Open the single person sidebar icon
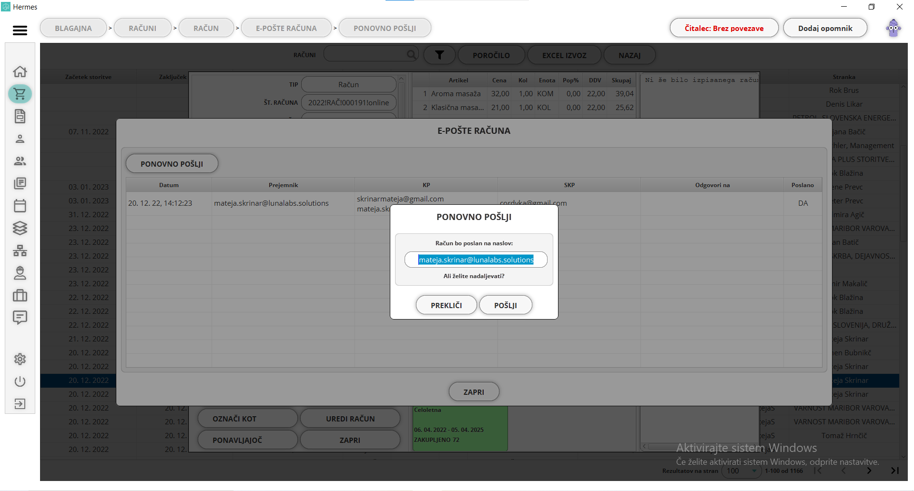This screenshot has height=491, width=914. click(20, 139)
